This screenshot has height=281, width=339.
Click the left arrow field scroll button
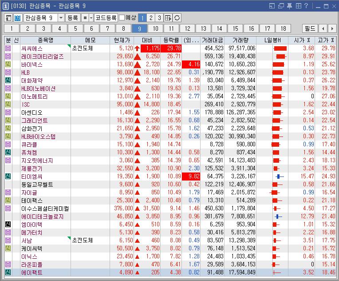(323, 28)
